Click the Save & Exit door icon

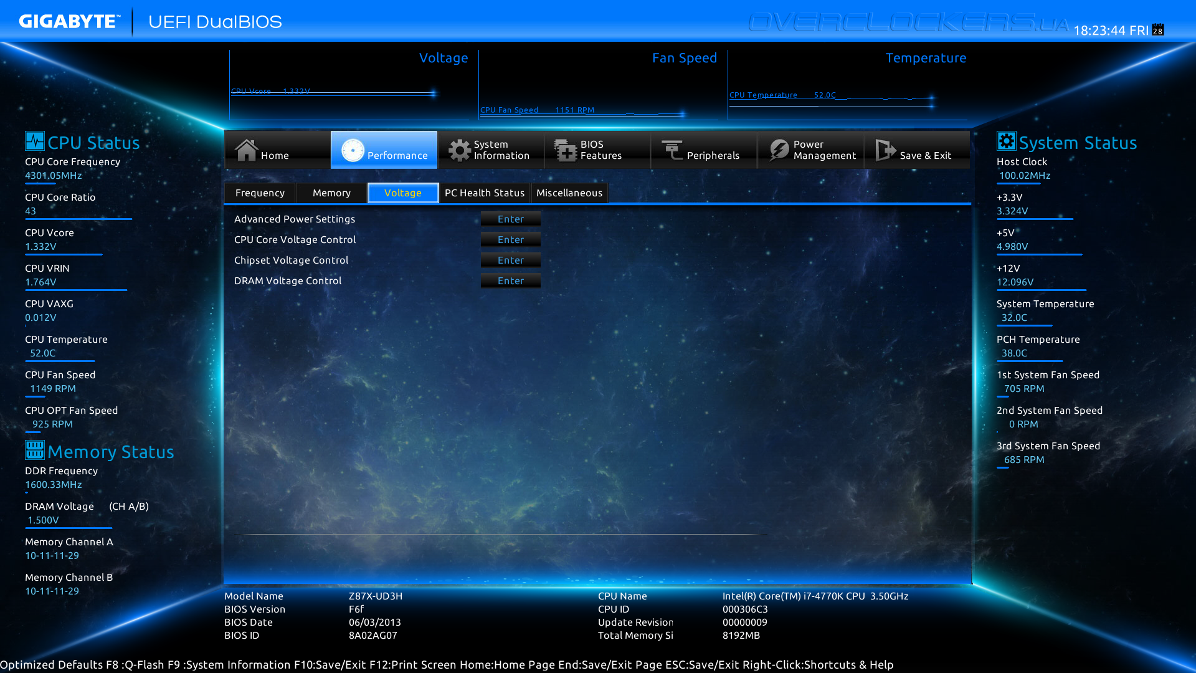tap(885, 150)
